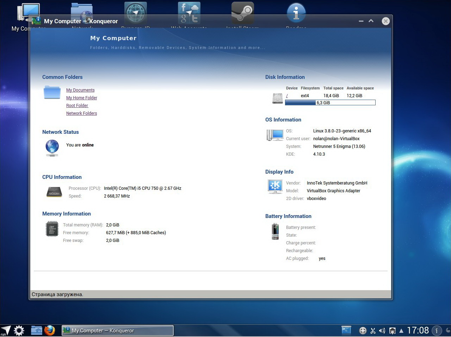
Task: Open the root device link in Disk Information
Action: [x=287, y=96]
